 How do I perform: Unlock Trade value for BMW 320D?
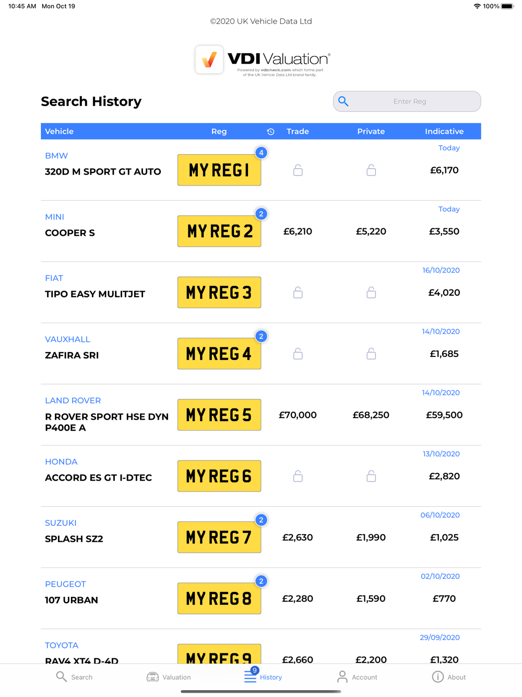[x=298, y=170]
